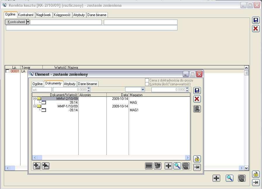Click the Akronim column header
This screenshot has width=262, height=189.
coord(92,95)
